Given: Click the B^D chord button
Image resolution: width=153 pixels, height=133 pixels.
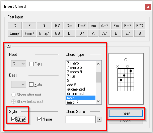Looking at the screenshot, I should point(140,26).
